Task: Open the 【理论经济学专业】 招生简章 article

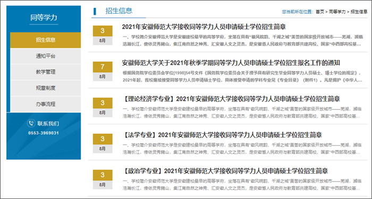Action: 231,99
